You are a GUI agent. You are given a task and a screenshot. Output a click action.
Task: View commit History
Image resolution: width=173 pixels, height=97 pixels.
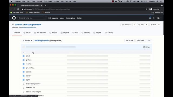147,47
